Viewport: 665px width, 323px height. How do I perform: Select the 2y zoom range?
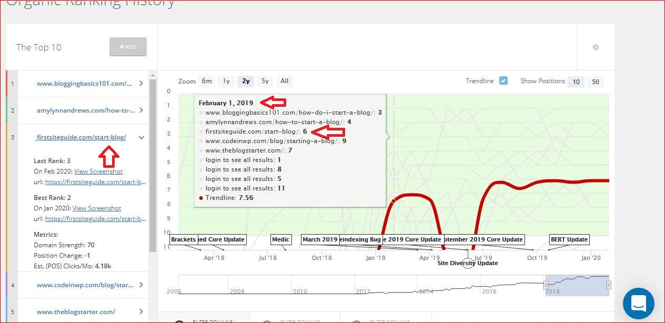[x=246, y=81]
